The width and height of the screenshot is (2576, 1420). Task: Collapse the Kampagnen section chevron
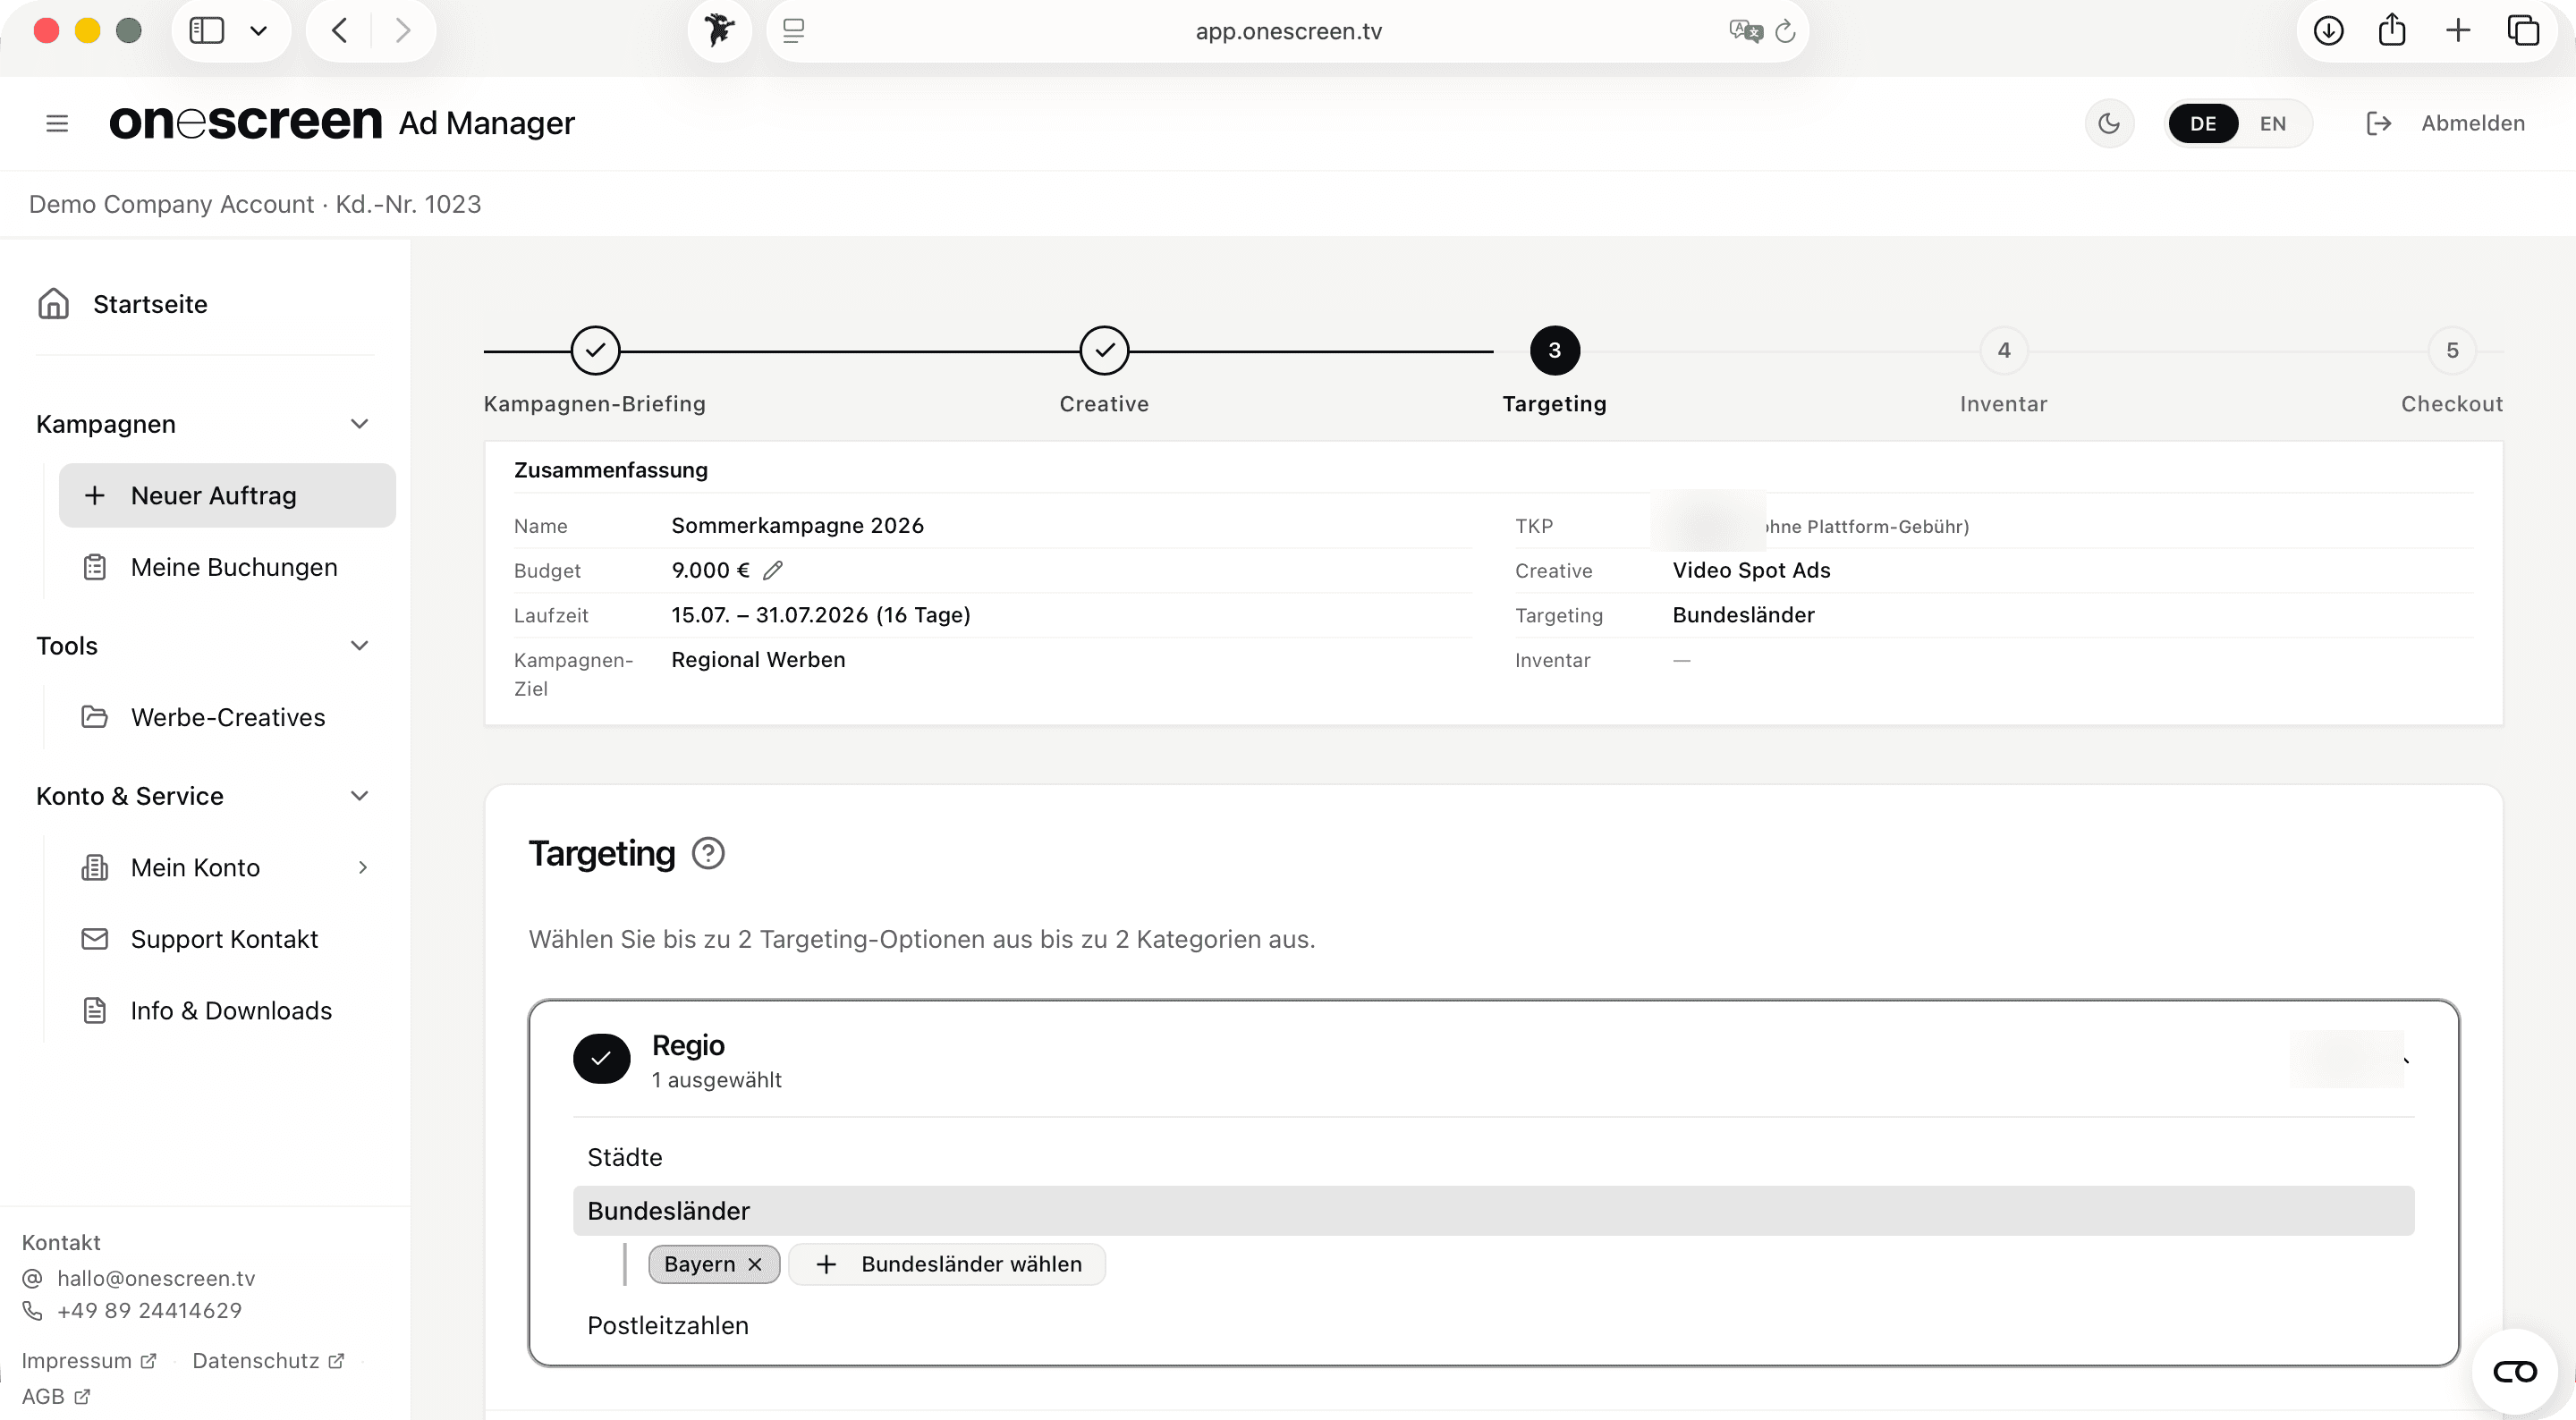(x=360, y=424)
